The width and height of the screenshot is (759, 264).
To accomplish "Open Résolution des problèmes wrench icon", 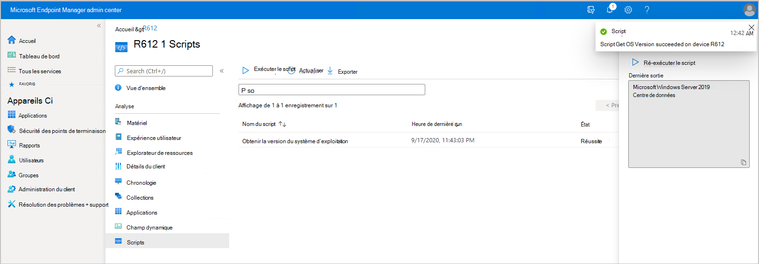I will pos(12,204).
